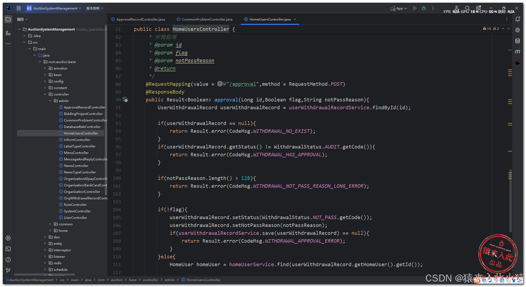Open the AuctionSystemManagement project dropdown

[54, 8]
